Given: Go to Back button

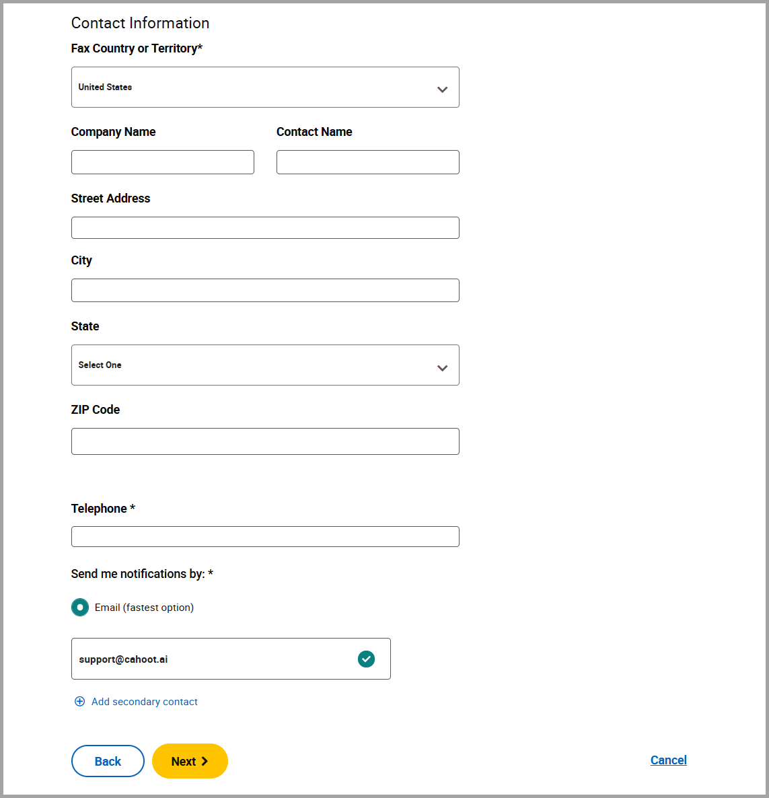Looking at the screenshot, I should pos(108,761).
